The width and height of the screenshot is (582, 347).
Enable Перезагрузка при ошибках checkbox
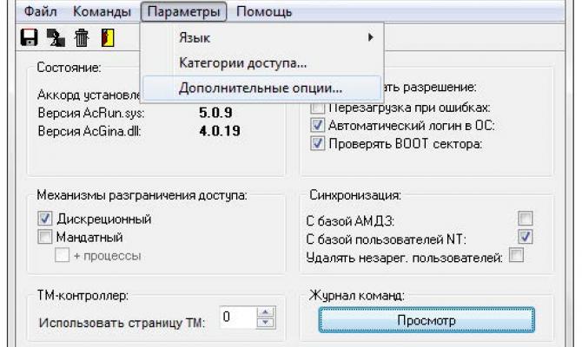coord(317,108)
